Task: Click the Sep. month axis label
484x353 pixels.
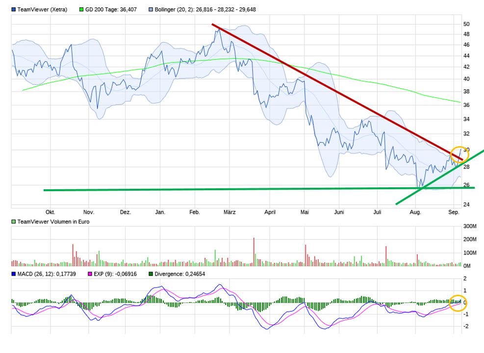Action: pyautogui.click(x=454, y=212)
